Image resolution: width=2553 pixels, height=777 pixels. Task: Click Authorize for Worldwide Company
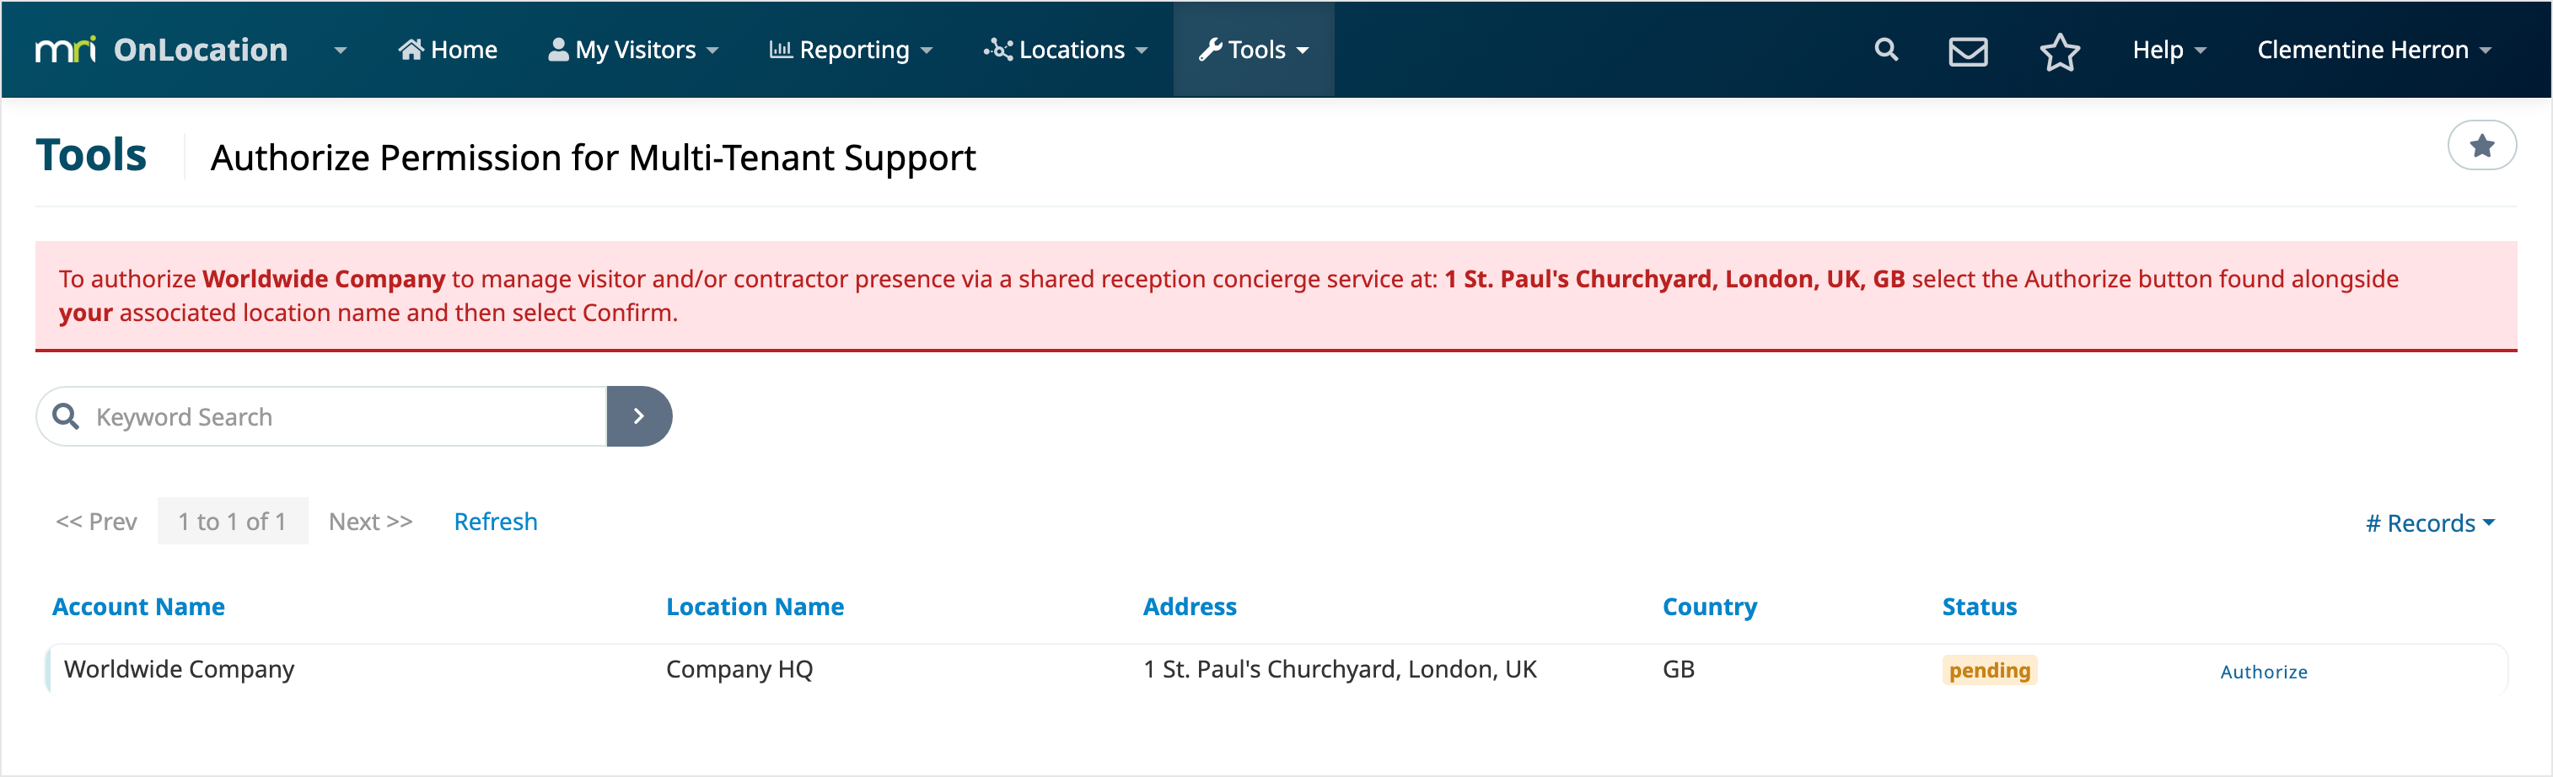coord(2263,672)
